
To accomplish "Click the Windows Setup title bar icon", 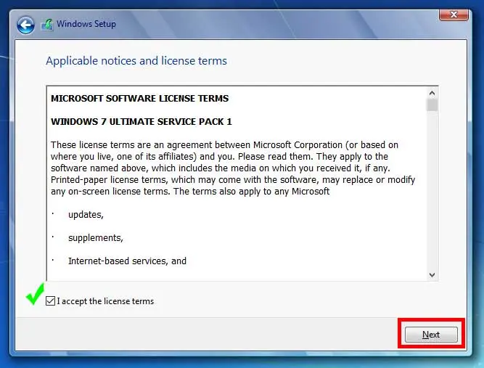I will tap(48, 25).
